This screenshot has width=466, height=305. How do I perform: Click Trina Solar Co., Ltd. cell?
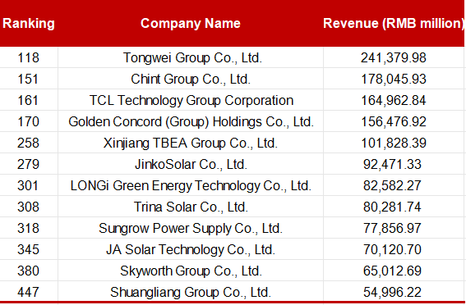(191, 207)
